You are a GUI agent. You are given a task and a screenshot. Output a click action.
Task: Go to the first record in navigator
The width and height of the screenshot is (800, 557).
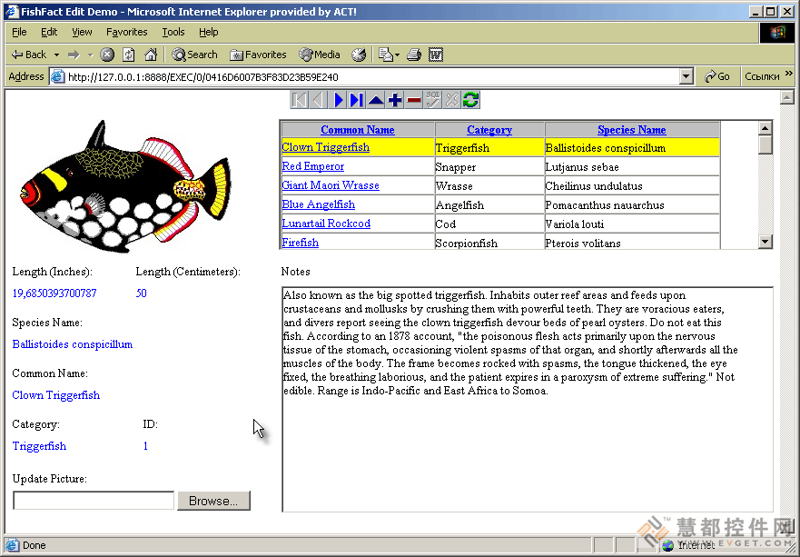(x=299, y=100)
